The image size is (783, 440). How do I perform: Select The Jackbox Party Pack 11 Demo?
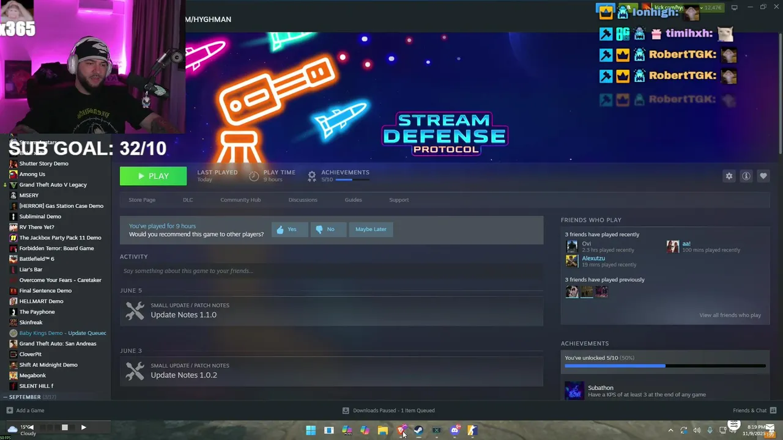(60, 238)
